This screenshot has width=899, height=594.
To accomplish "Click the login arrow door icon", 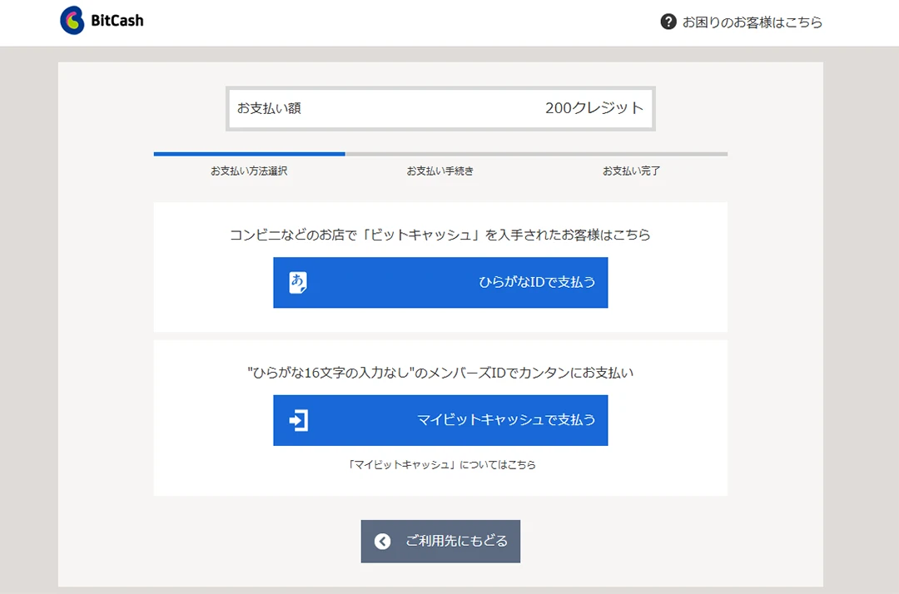I will click(x=298, y=420).
